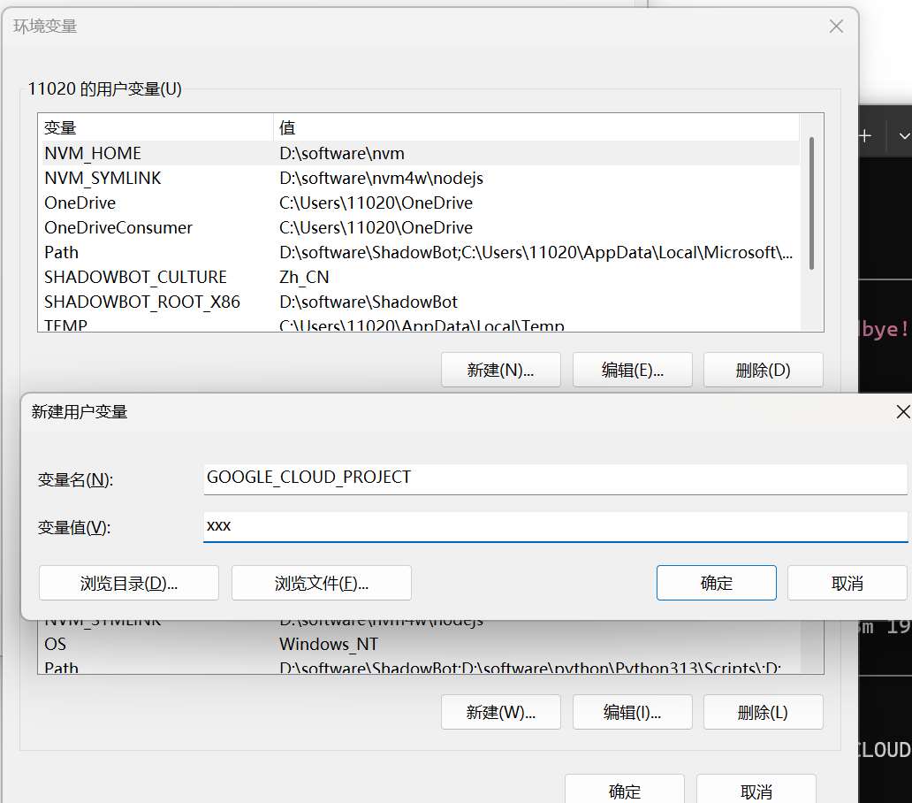
Task: Click 确定 at bottom of 环境变量 window
Action: (625, 791)
